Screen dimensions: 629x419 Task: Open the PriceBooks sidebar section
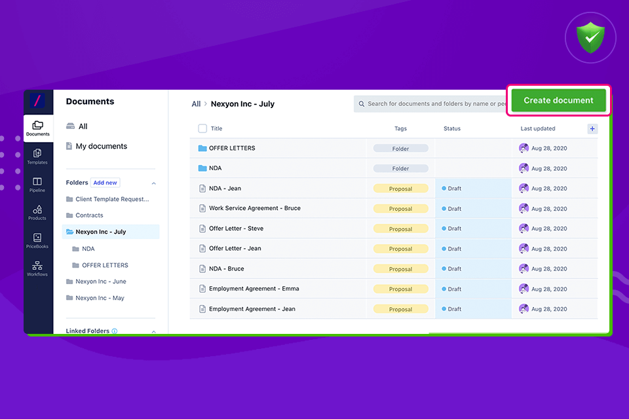pyautogui.click(x=37, y=240)
